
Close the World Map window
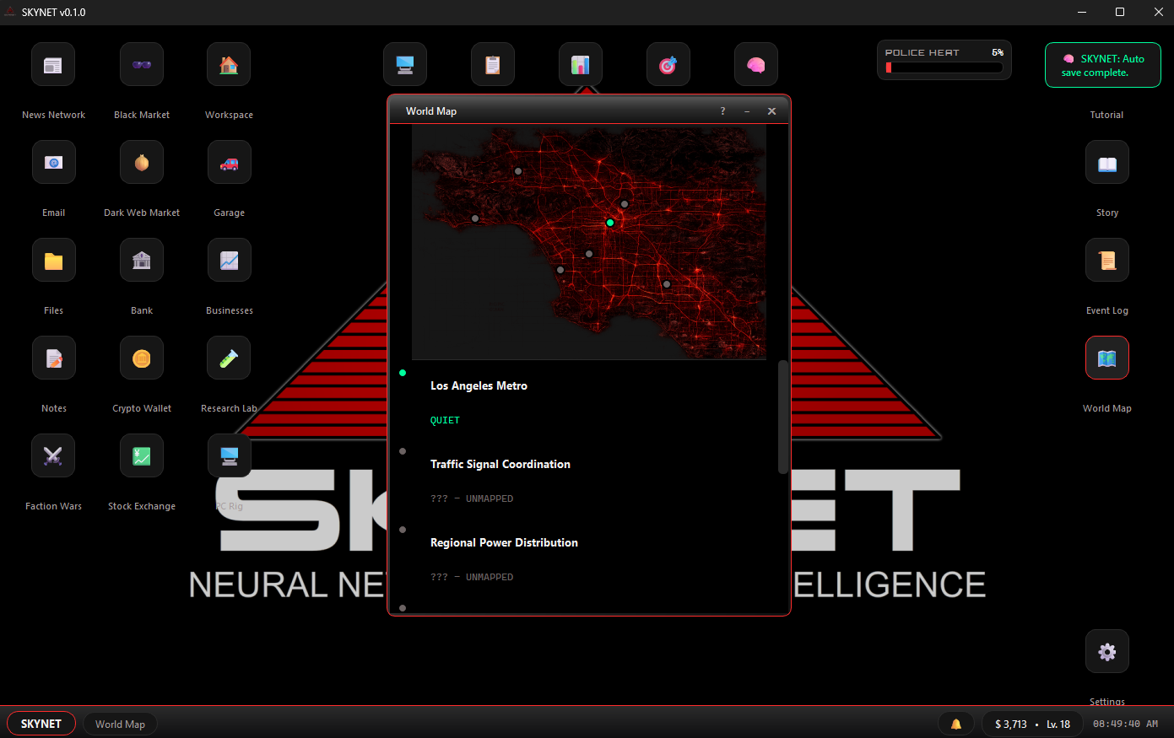pos(771,111)
